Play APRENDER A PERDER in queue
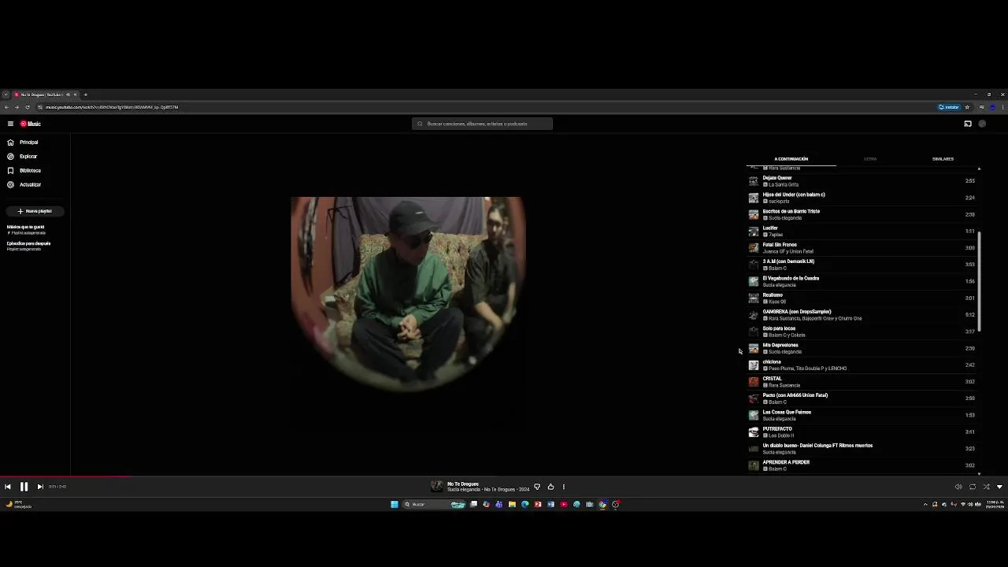The width and height of the screenshot is (1008, 567). pos(861,465)
